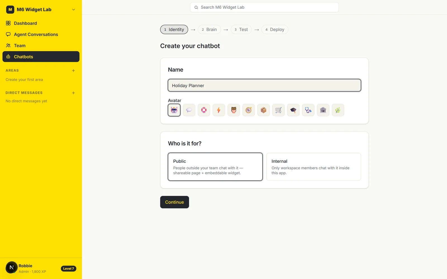Select the package box avatar
The height and width of the screenshot is (279, 447).
263,110
